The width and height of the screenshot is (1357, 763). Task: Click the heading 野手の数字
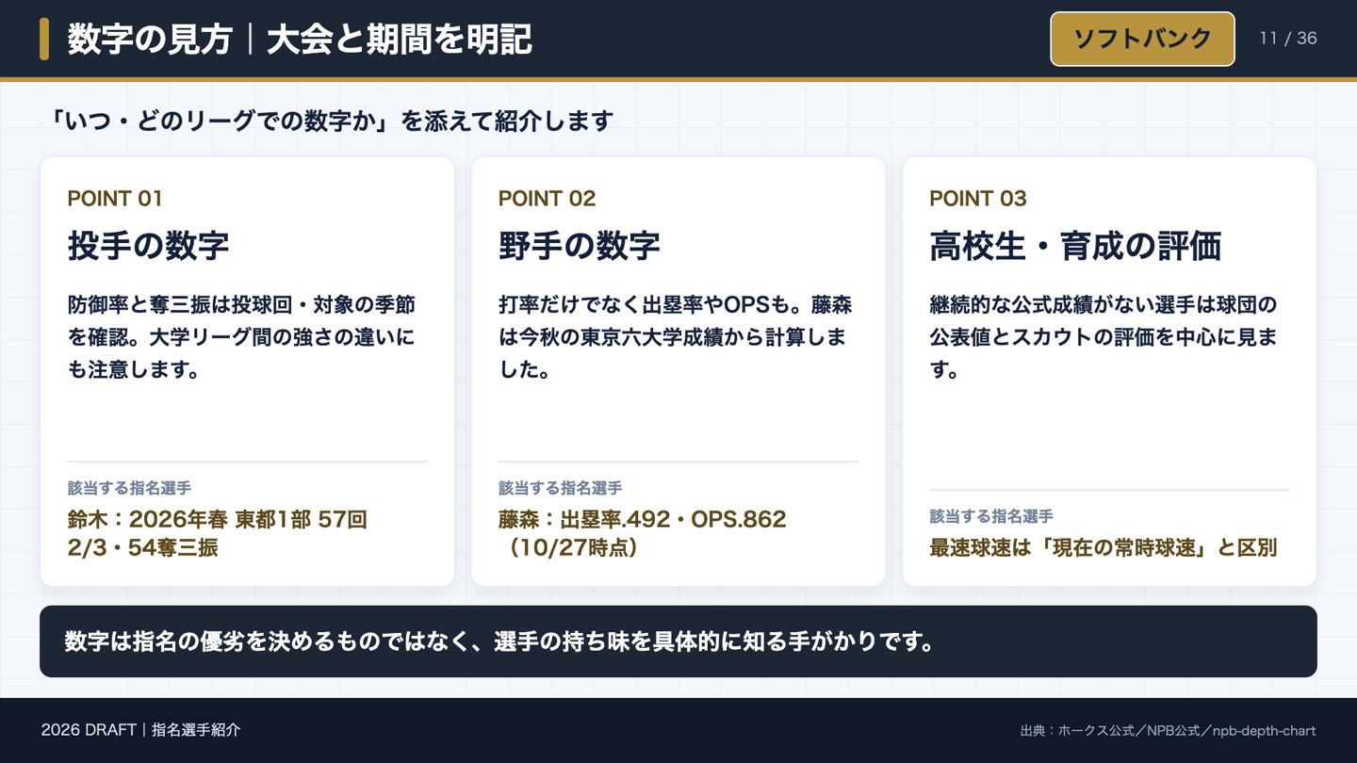tap(580, 246)
